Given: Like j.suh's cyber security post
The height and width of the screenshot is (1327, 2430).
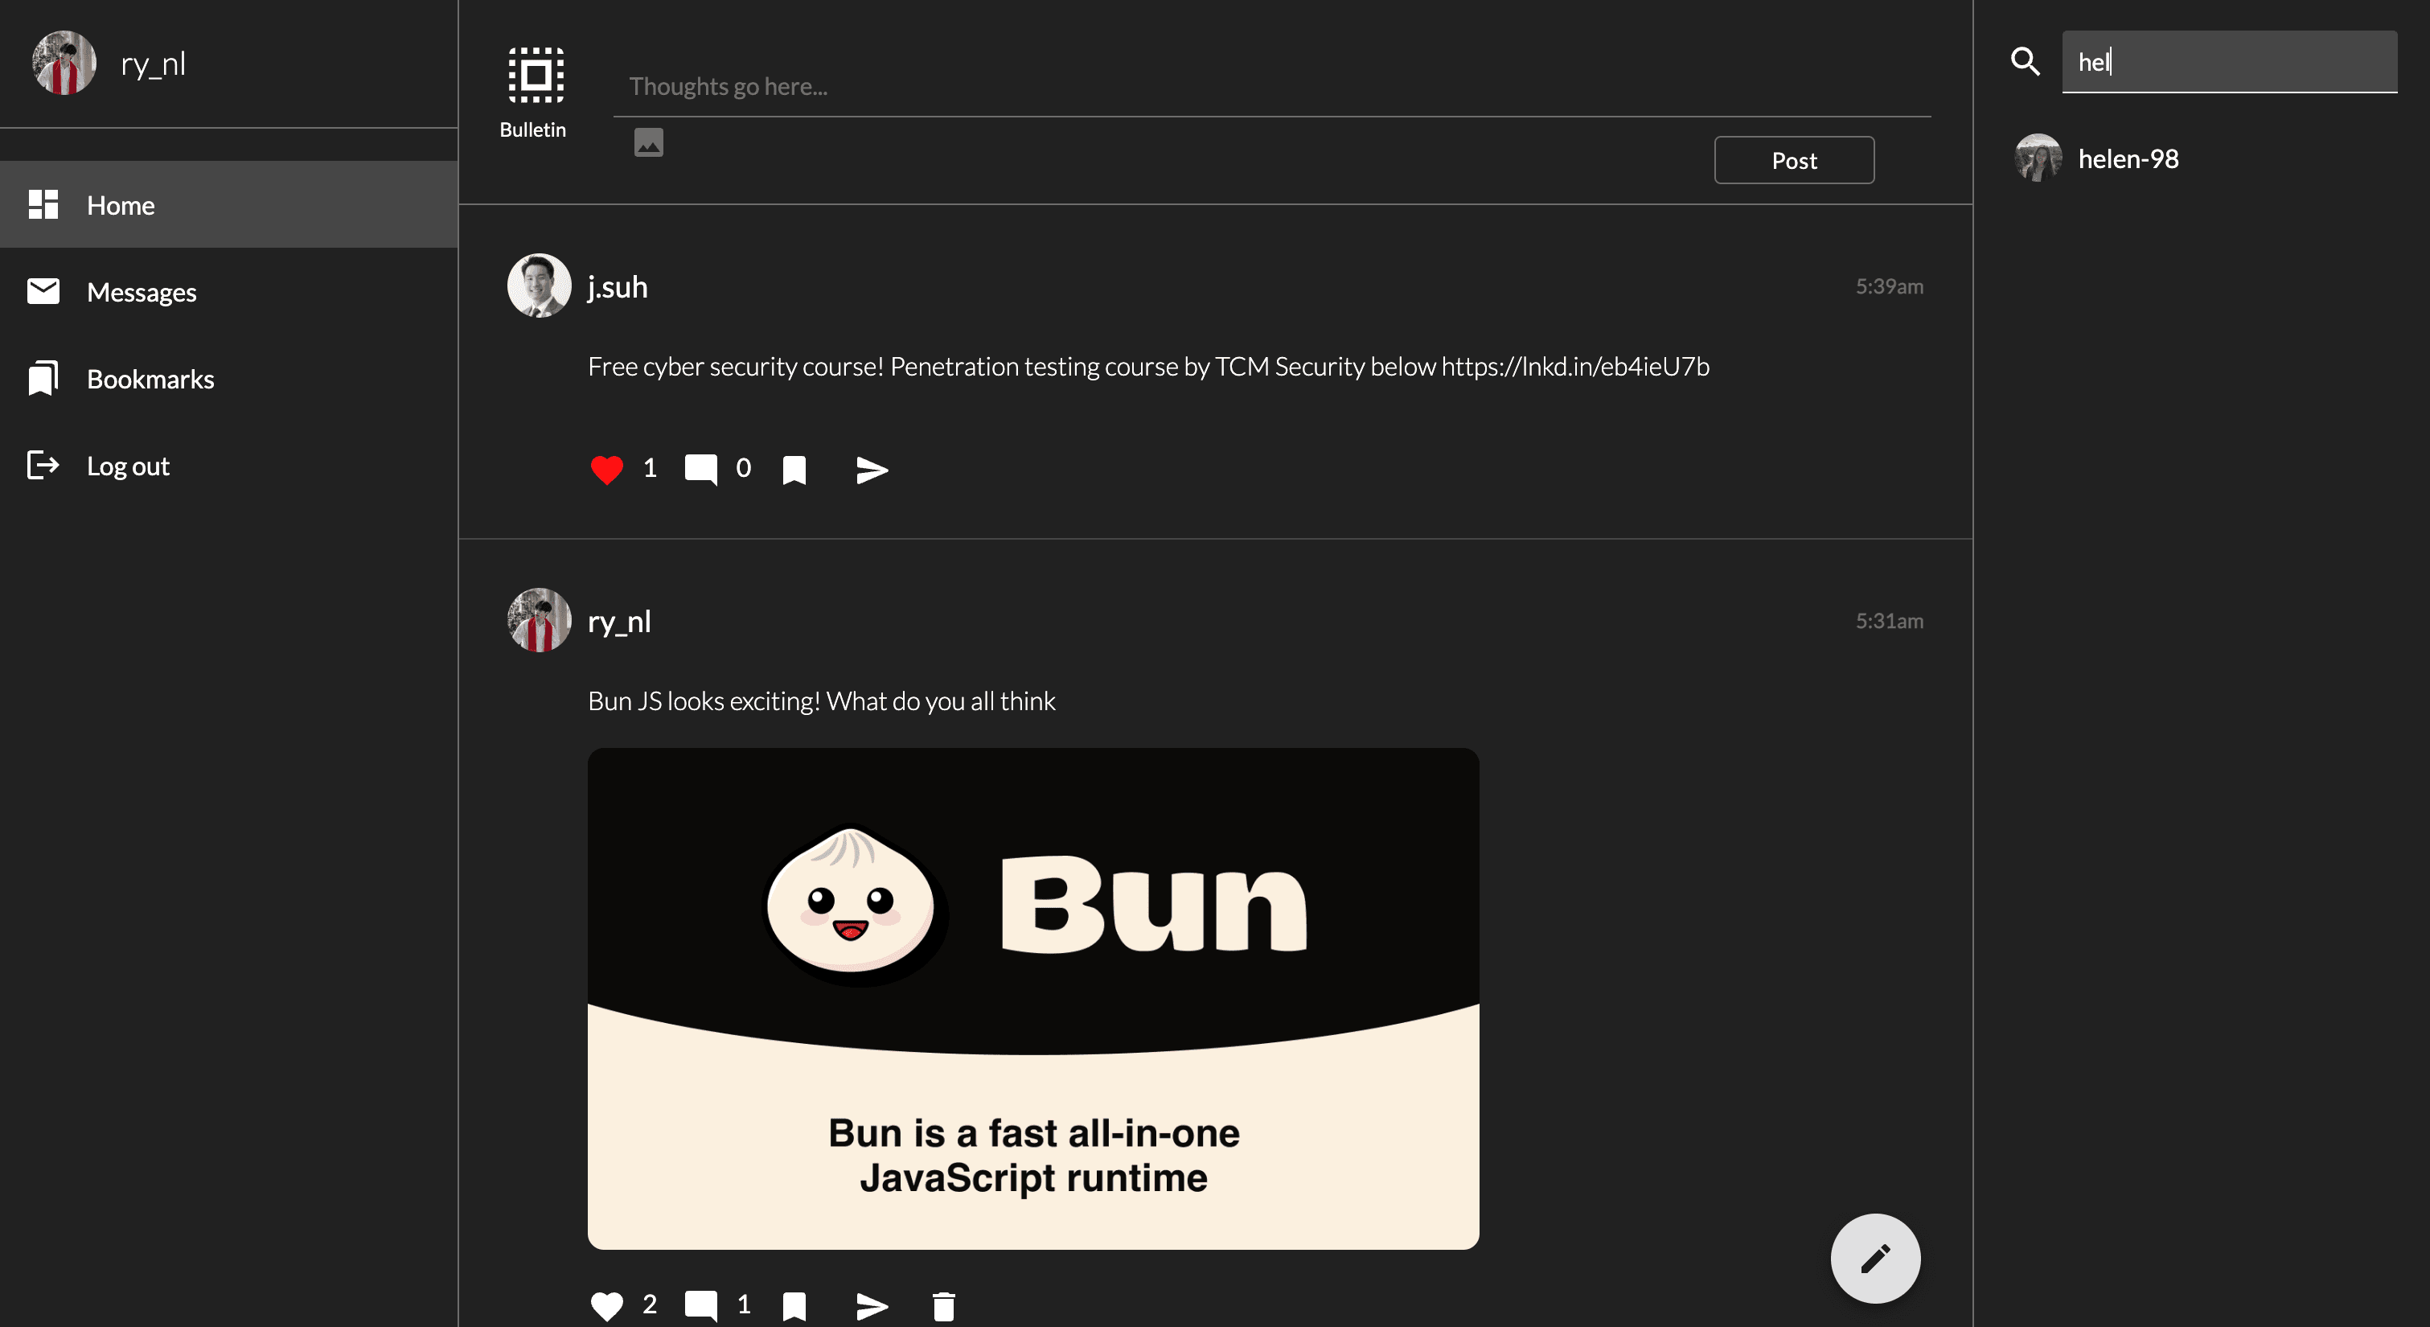Looking at the screenshot, I should [x=606, y=469].
